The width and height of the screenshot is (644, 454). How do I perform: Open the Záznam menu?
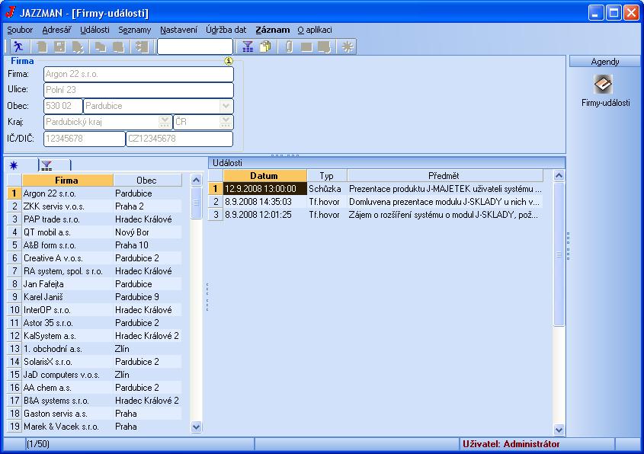tap(273, 30)
